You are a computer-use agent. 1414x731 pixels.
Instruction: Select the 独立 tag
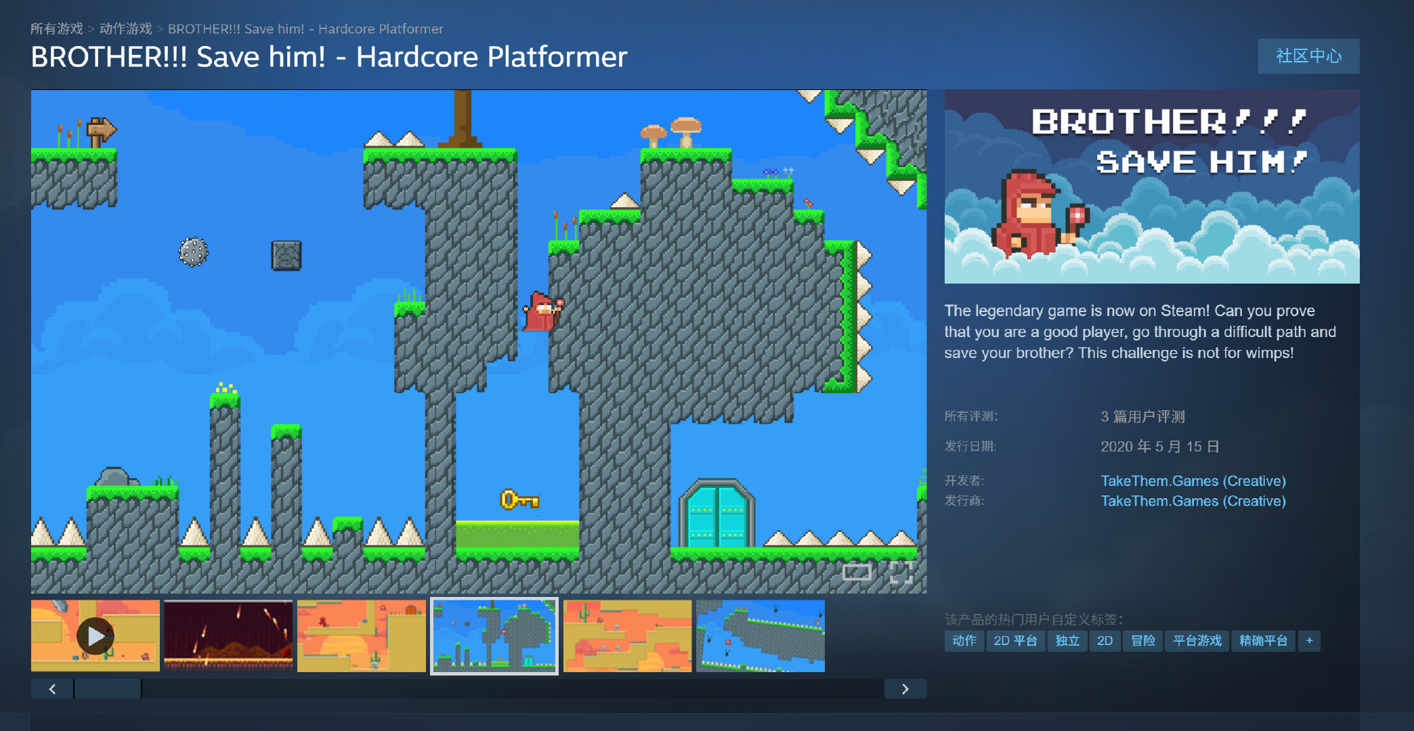(x=1067, y=640)
